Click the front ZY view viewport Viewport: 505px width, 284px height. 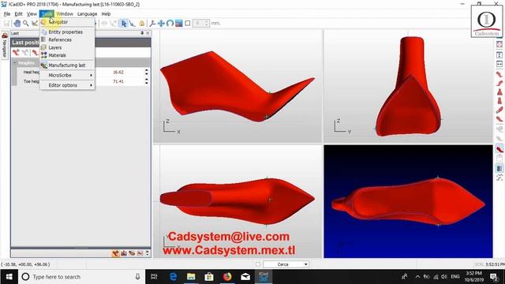tap(408, 86)
